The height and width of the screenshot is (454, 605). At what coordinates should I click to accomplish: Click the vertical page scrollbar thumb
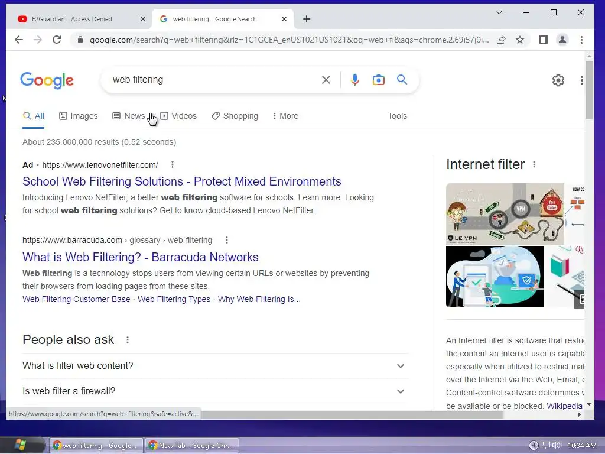tap(589, 90)
